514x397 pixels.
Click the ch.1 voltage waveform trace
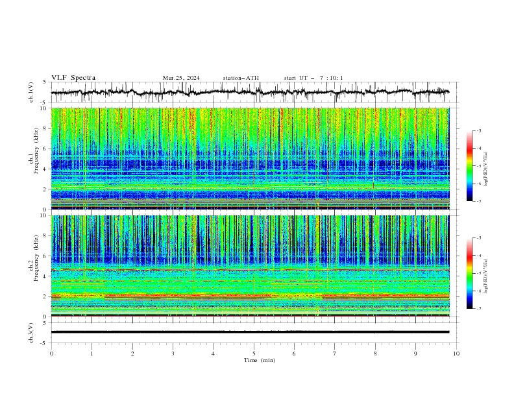coord(250,92)
